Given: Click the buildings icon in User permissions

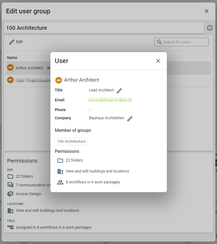Looking at the screenshot, I should coord(60,171).
